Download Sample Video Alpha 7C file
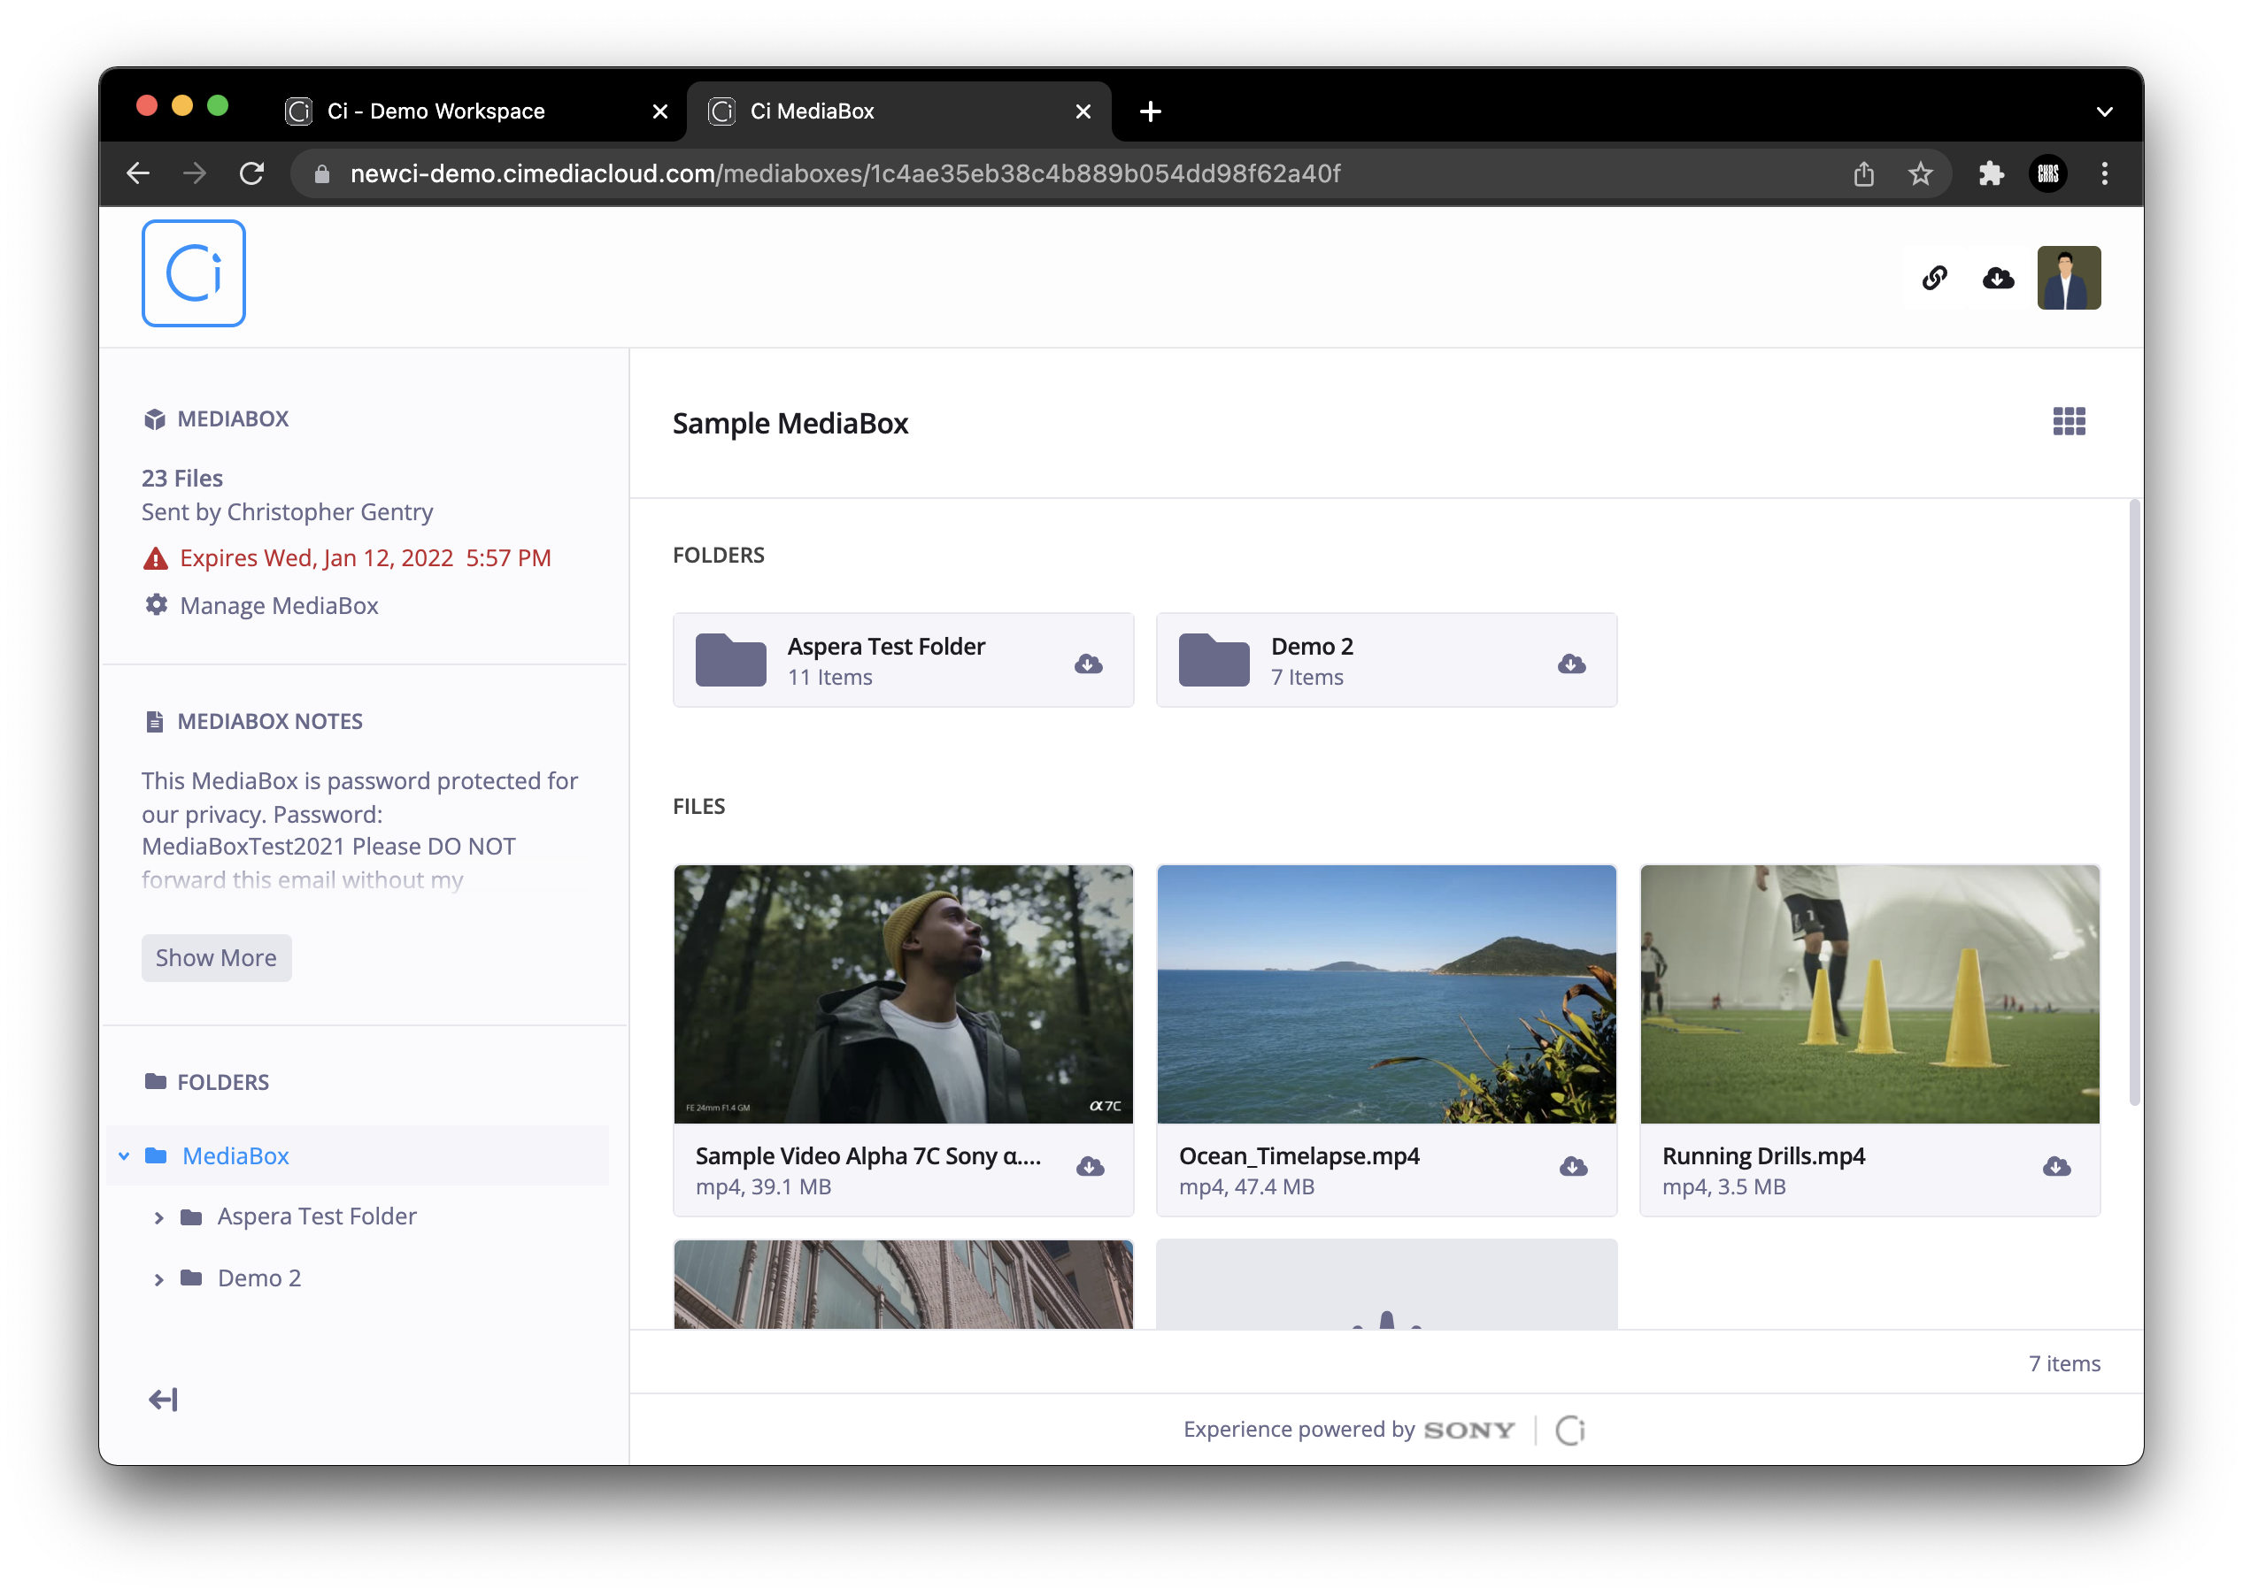Viewport: 2243px width, 1596px height. (x=1091, y=1167)
